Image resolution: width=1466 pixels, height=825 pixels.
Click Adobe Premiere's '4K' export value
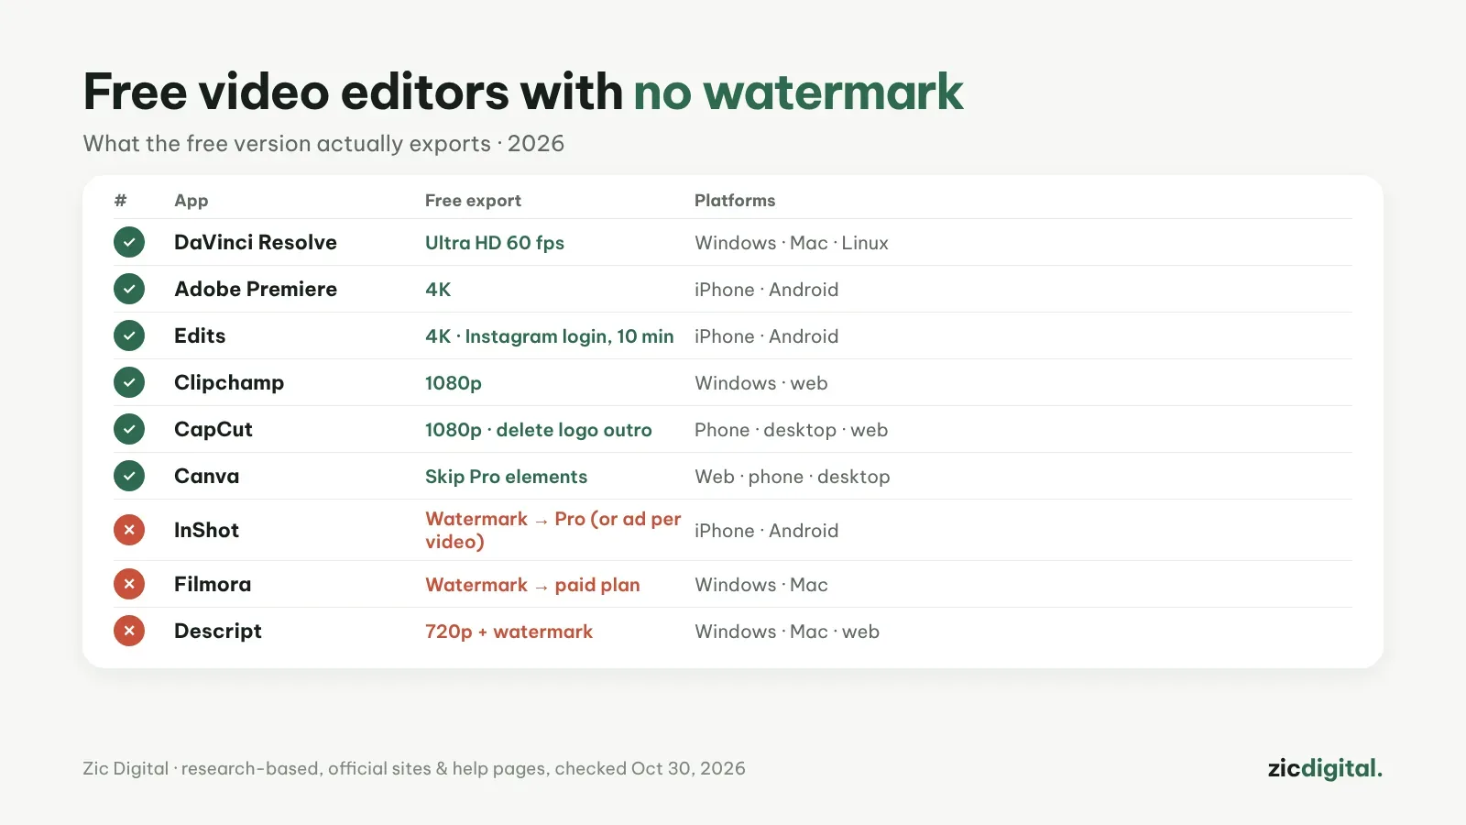[438, 290]
